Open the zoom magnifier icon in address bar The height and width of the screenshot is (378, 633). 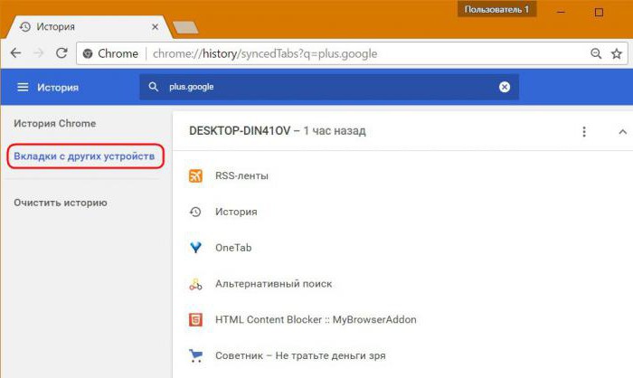coord(596,53)
